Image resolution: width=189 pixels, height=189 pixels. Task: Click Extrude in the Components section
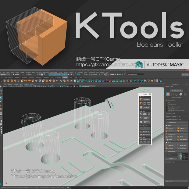point(171,137)
